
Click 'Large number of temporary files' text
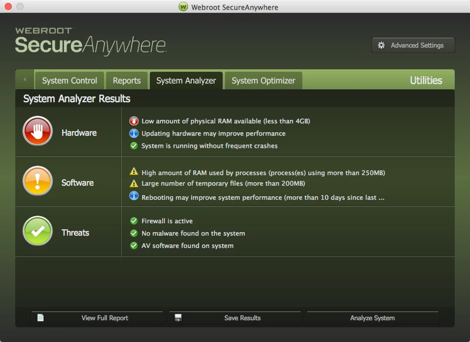223,183
